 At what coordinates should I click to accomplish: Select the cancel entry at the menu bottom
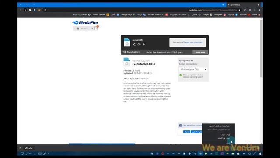(218, 143)
